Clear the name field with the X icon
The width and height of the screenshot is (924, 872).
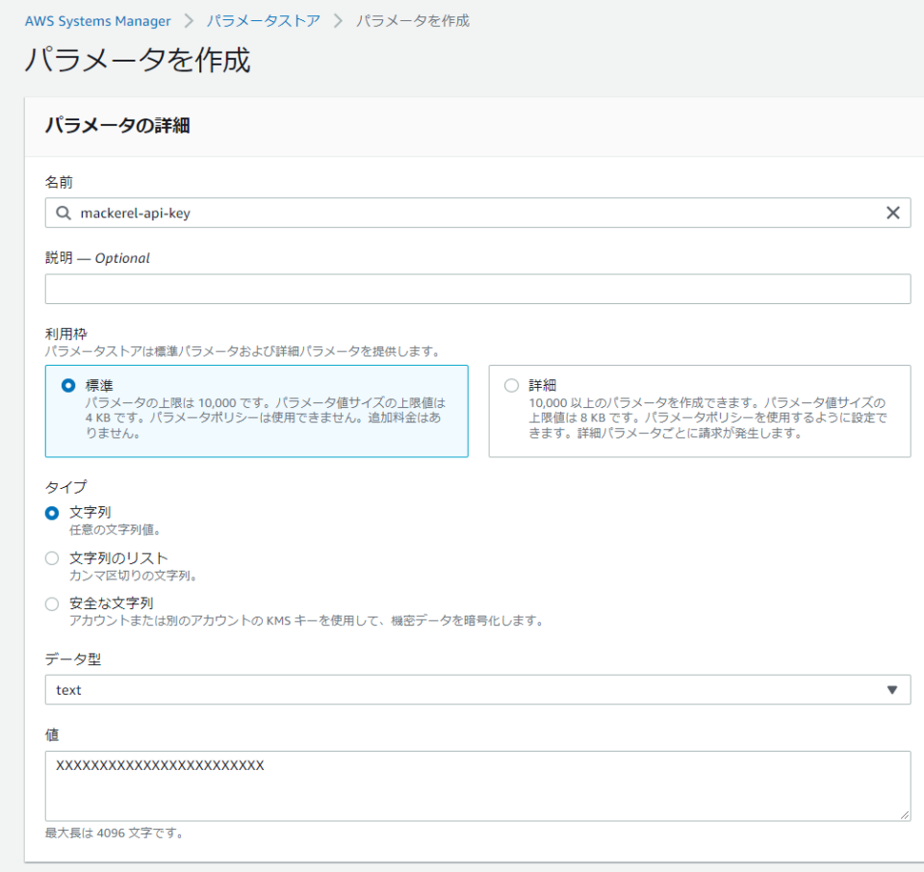point(893,213)
